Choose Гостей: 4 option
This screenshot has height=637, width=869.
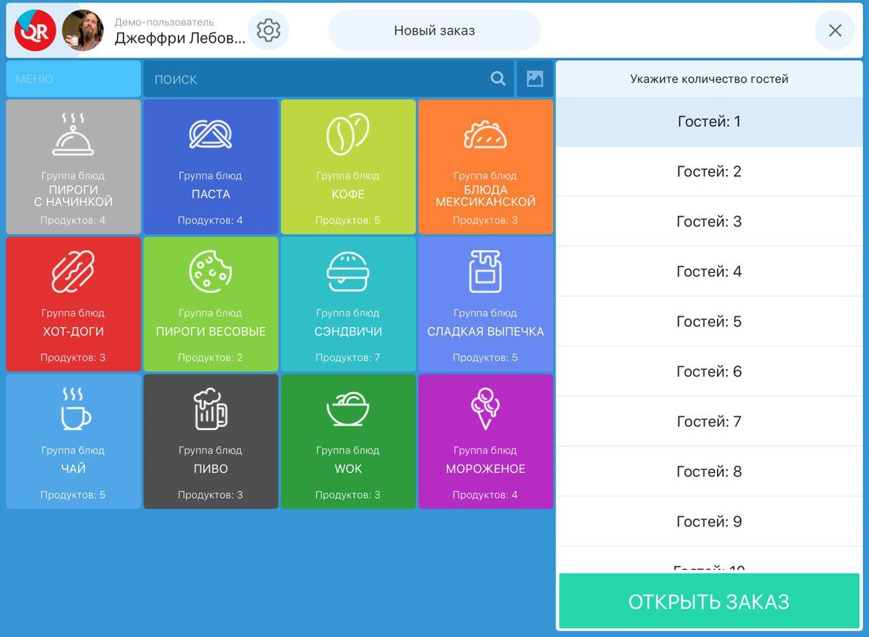coord(709,272)
